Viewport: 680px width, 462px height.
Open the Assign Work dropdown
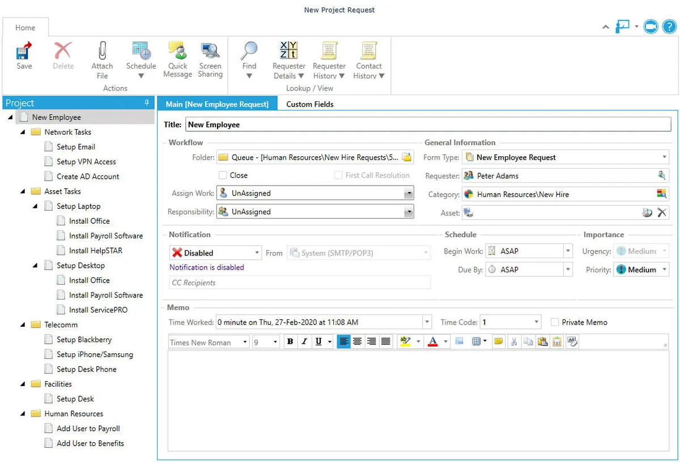pos(408,194)
